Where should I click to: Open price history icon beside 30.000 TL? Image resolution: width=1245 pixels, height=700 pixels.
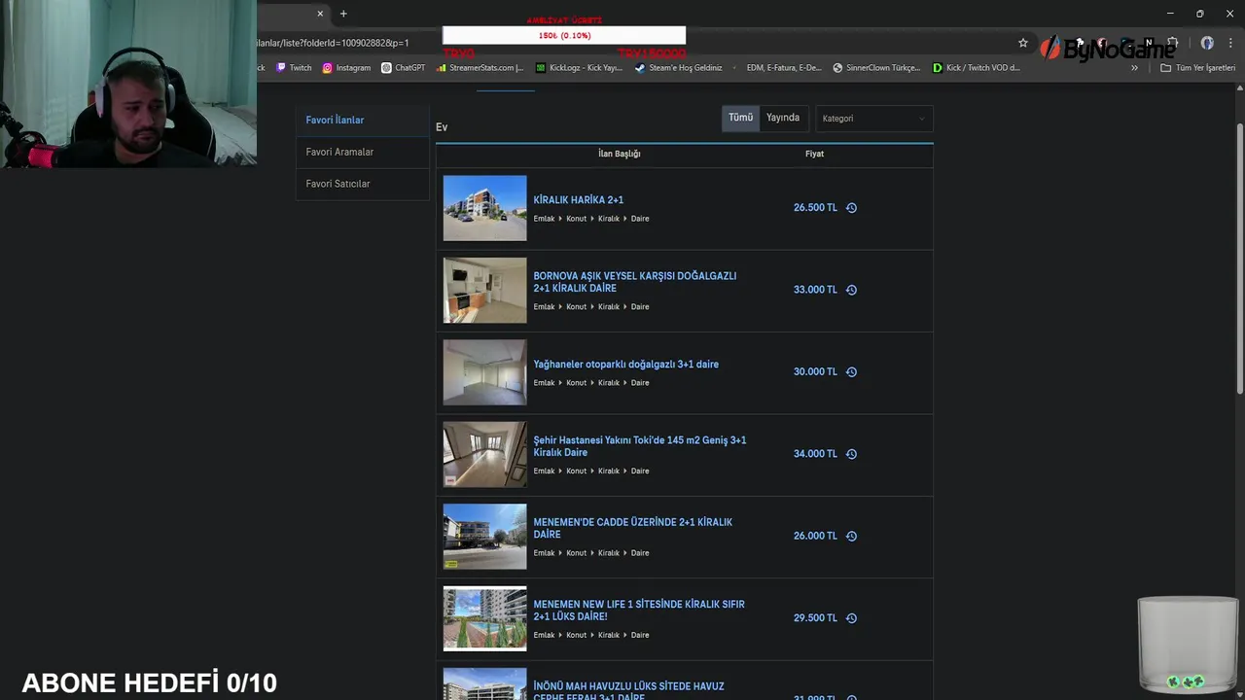coord(851,371)
